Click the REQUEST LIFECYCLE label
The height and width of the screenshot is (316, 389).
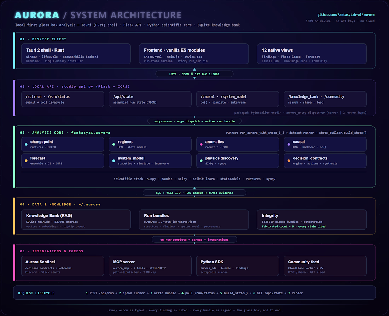pos(36,293)
